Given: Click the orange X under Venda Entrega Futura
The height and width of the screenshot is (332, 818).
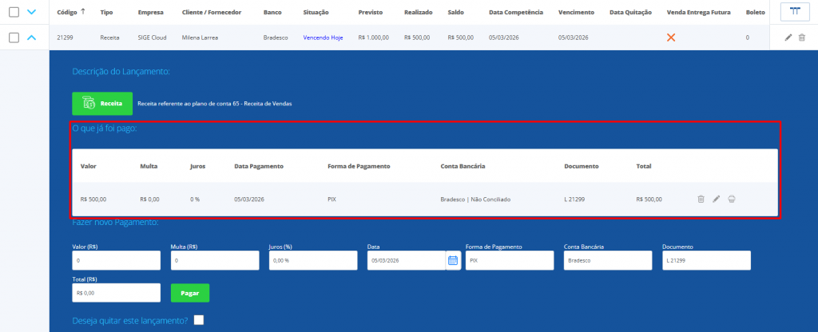Looking at the screenshot, I should (x=671, y=38).
